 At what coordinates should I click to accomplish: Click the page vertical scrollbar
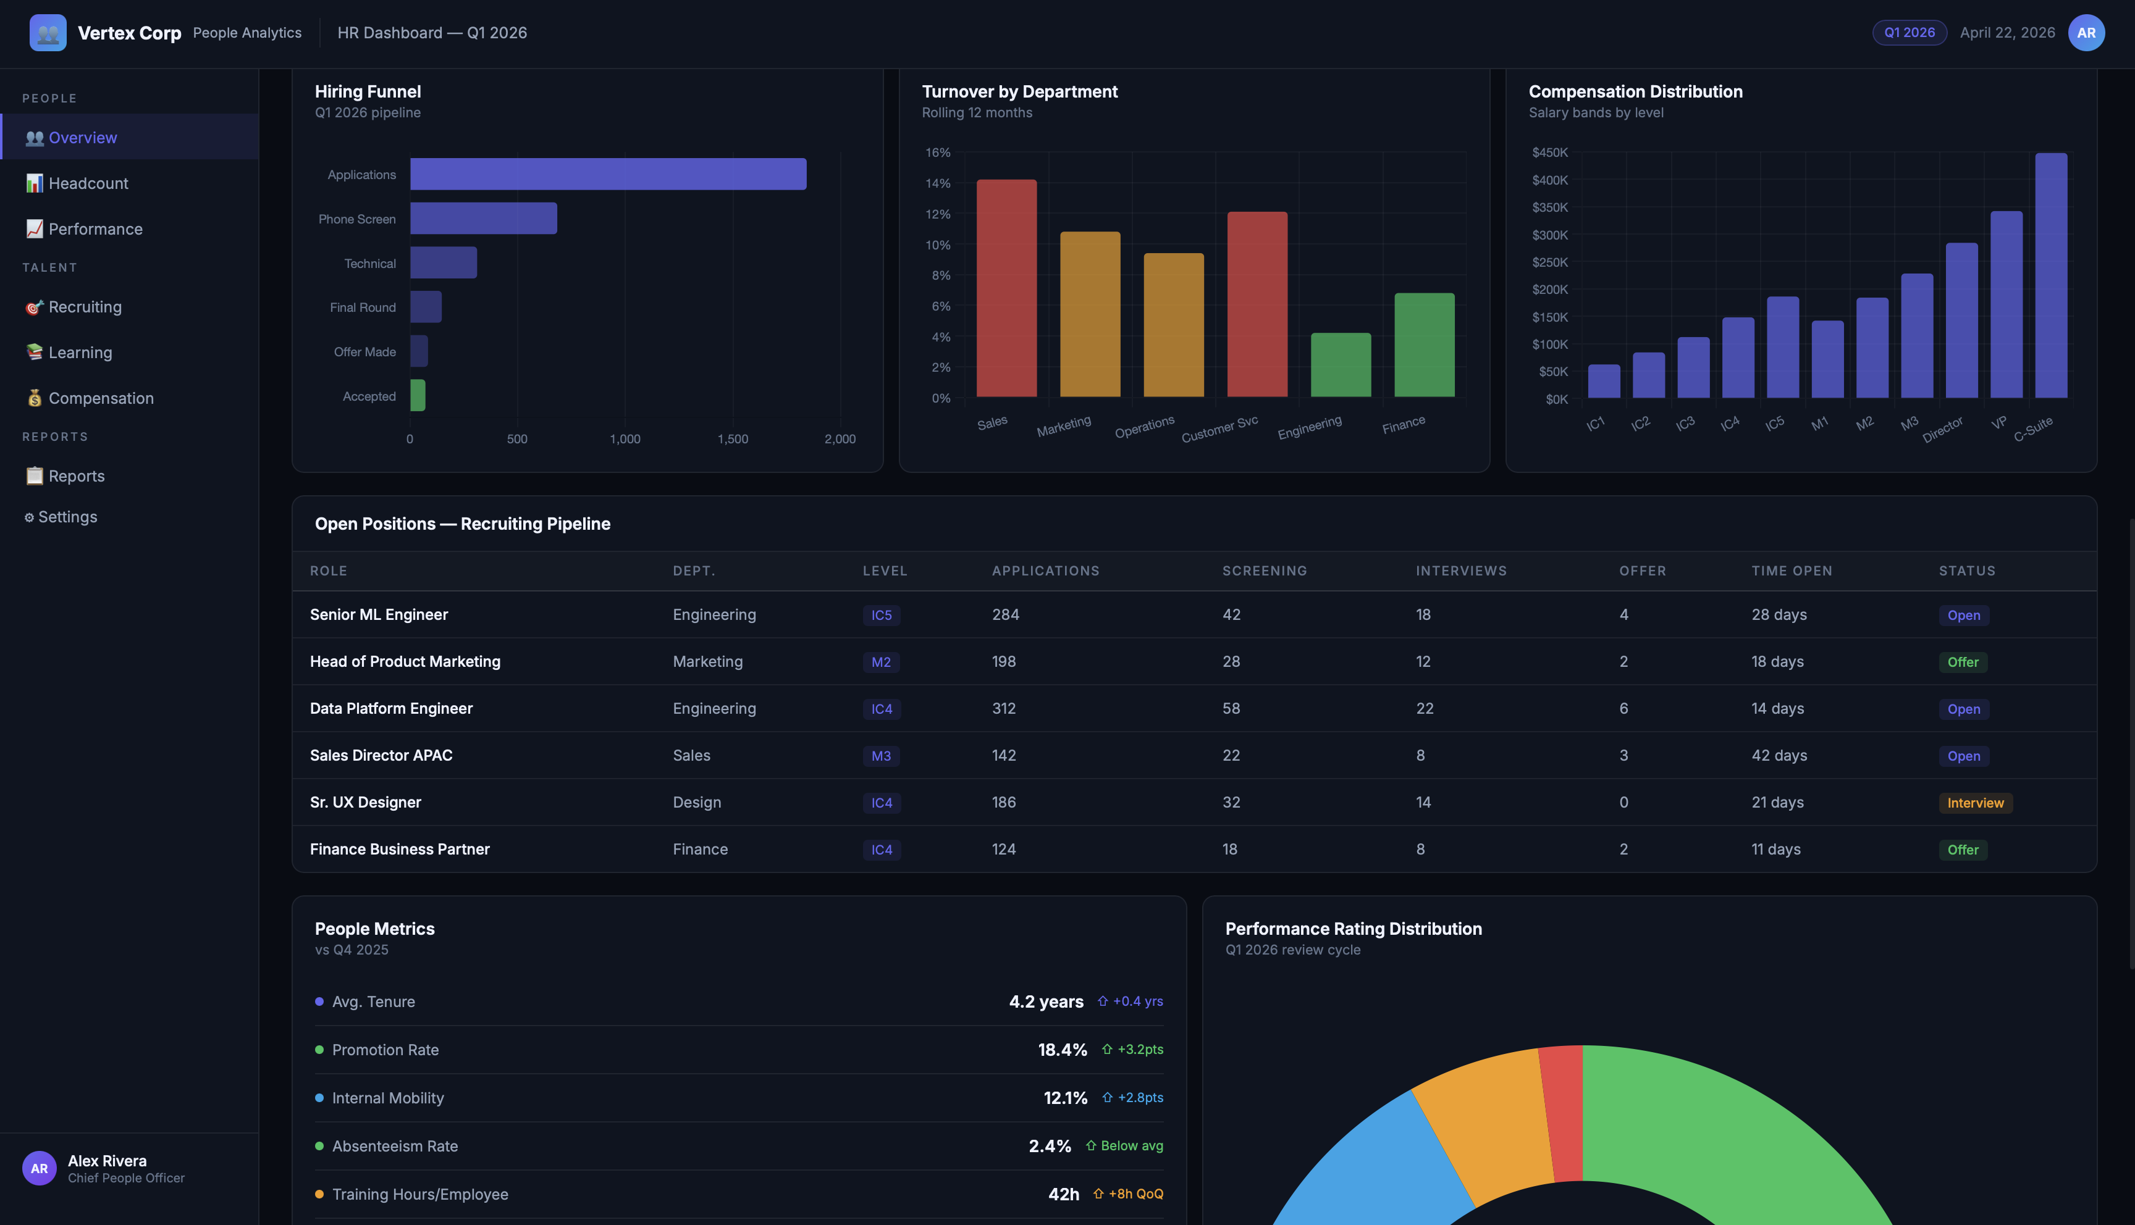tap(2131, 744)
